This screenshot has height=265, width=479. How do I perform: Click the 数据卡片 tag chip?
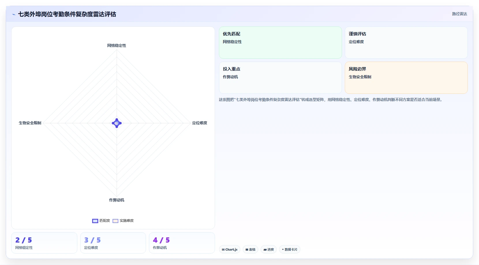[x=290, y=249]
